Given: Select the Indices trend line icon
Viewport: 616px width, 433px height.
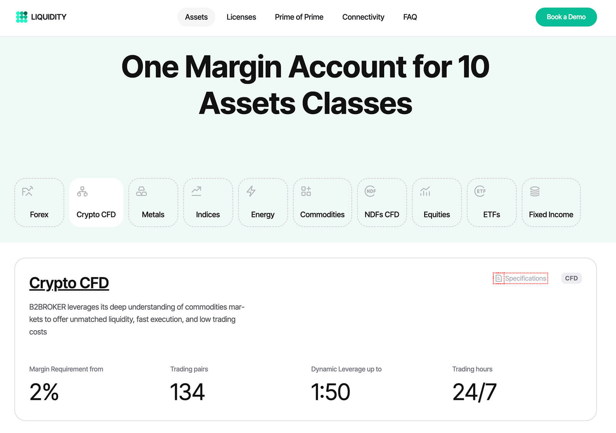Looking at the screenshot, I should (x=196, y=191).
